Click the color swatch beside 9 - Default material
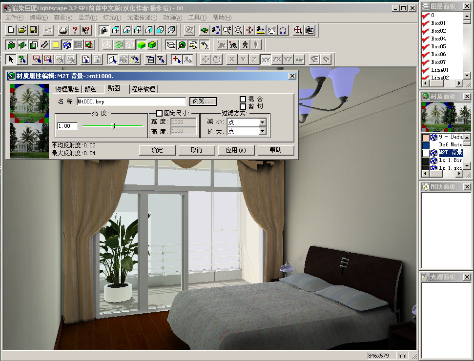The image size is (474, 361). 426,138
